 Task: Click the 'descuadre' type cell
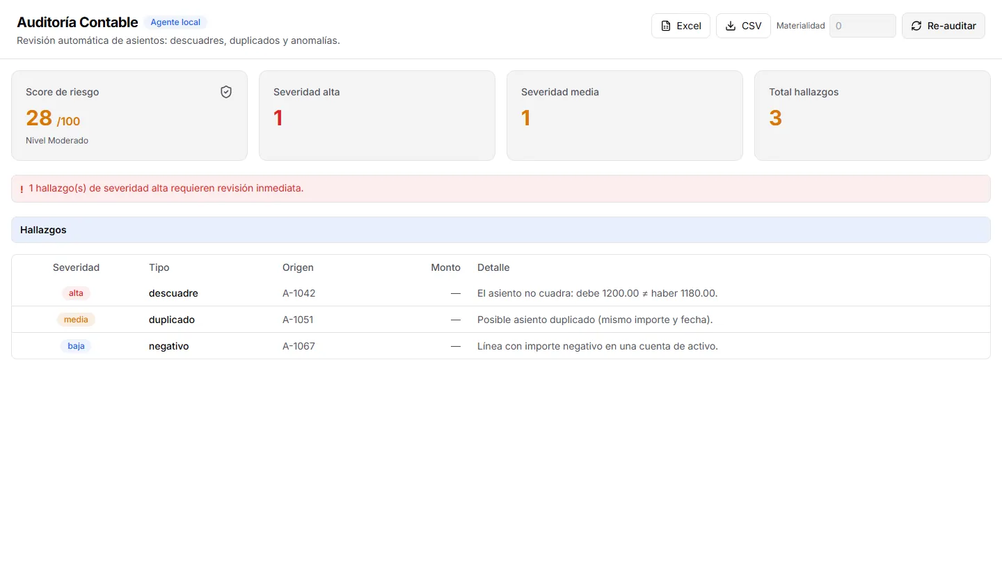click(173, 293)
